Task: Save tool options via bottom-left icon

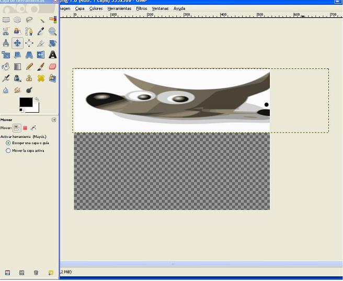Action: pos(7,273)
